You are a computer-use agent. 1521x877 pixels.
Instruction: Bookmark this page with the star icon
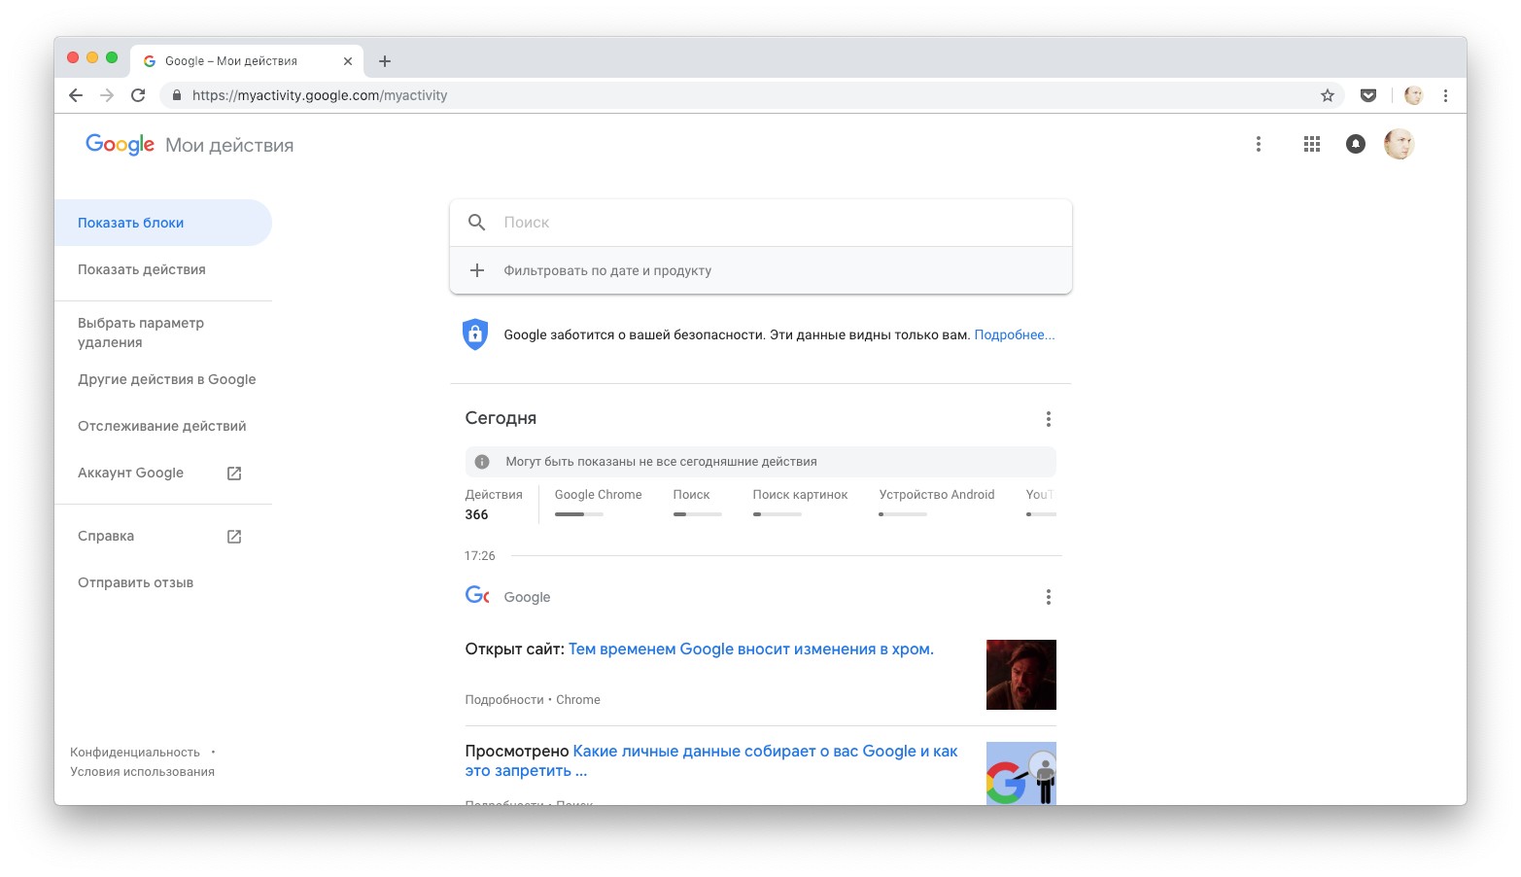click(x=1327, y=95)
